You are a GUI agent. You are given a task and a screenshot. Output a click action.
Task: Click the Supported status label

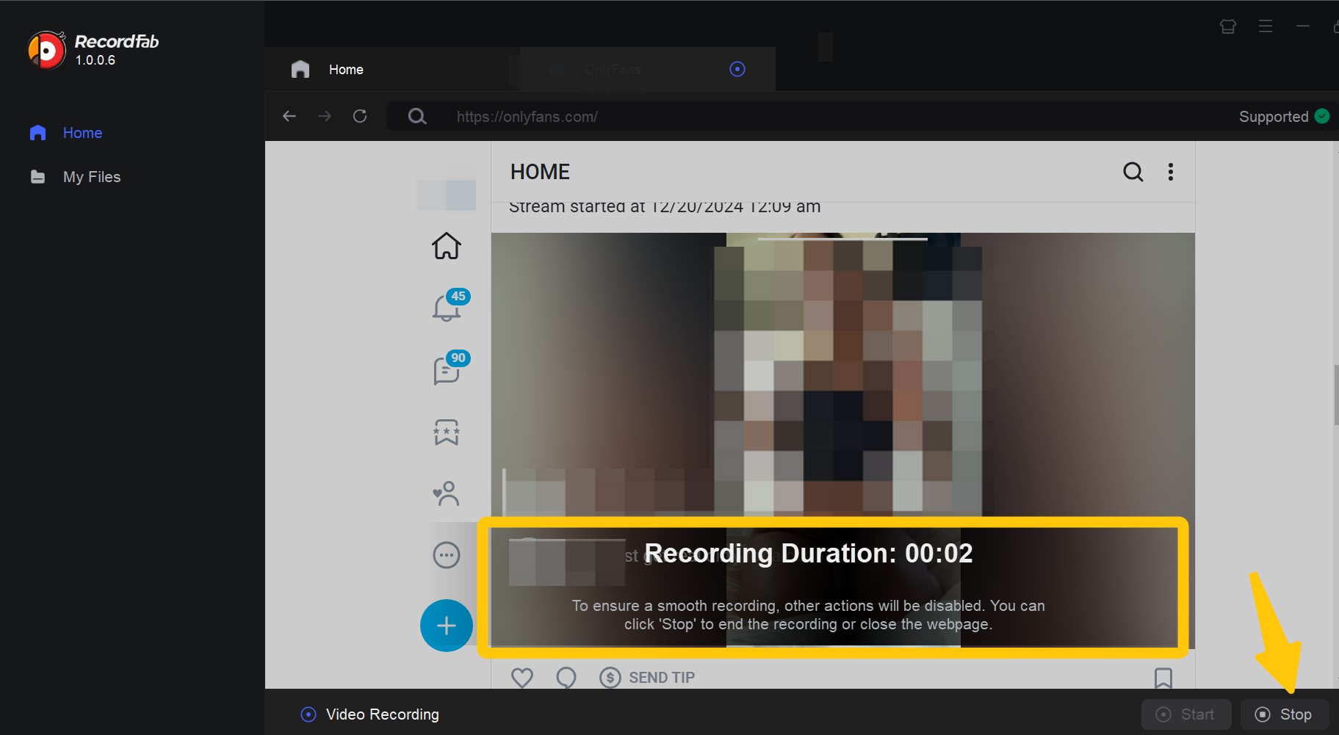1274,117
